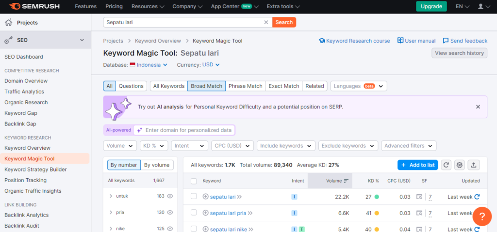Click the refresh table icon button
The height and width of the screenshot is (232, 497).
pyautogui.click(x=446, y=165)
